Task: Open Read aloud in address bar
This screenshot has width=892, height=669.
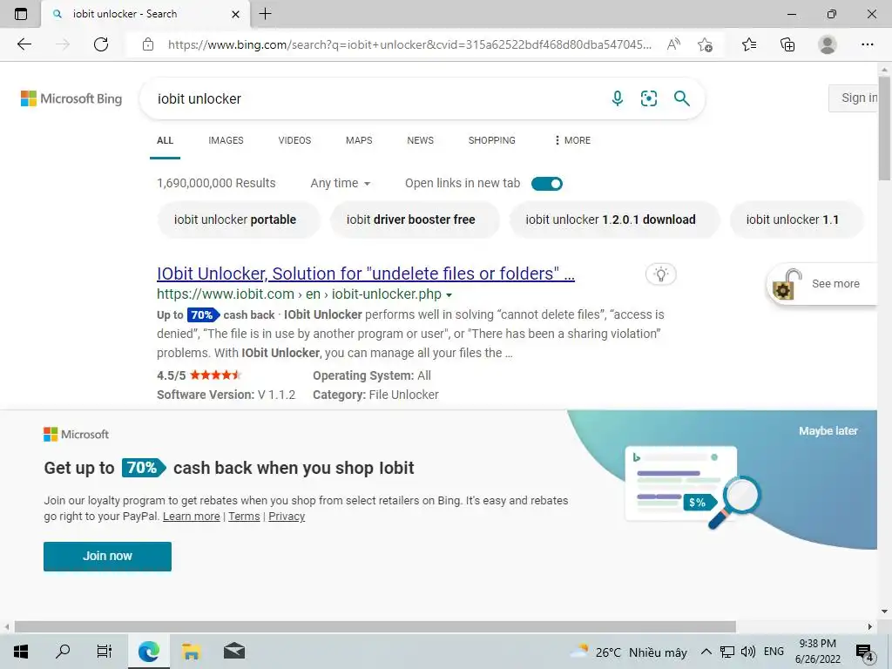Action: click(x=673, y=44)
